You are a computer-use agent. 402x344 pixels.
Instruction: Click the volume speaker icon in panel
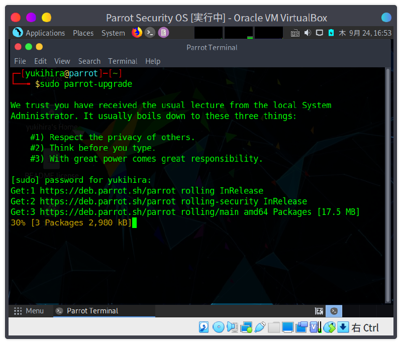307,33
